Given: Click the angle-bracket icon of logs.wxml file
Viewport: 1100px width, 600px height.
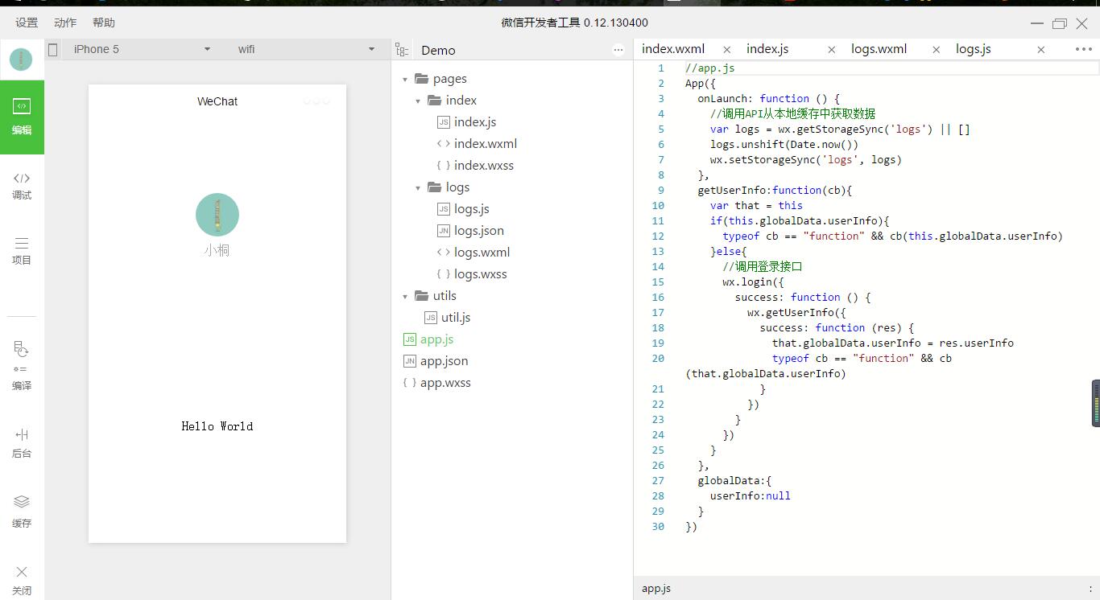Looking at the screenshot, I should [444, 253].
